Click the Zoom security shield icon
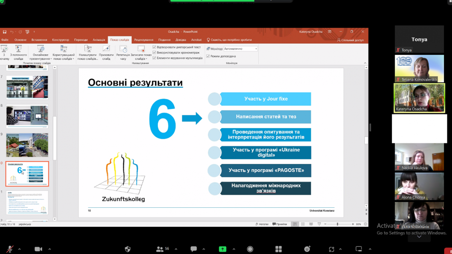 click(x=128, y=249)
